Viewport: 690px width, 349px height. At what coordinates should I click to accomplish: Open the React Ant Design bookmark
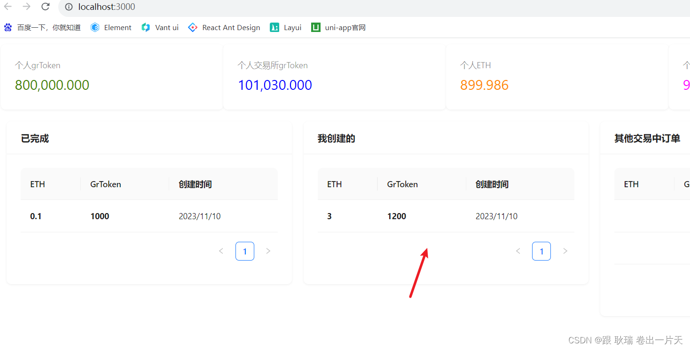224,28
